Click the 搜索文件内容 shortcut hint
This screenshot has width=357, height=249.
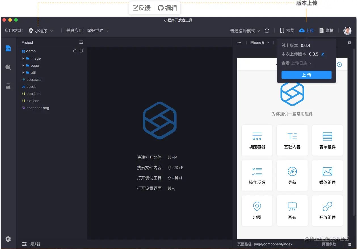pos(160,168)
